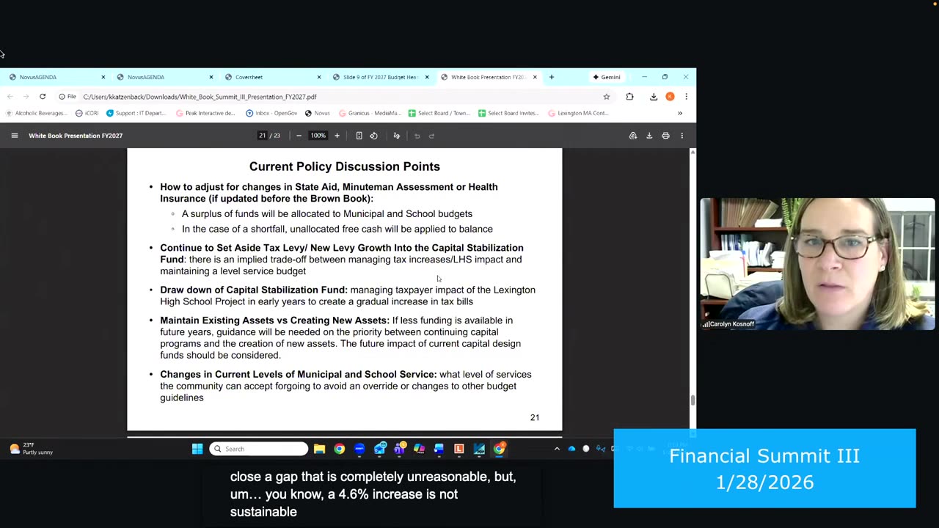Print the White Book PDF
The height and width of the screenshot is (528, 939).
click(665, 136)
